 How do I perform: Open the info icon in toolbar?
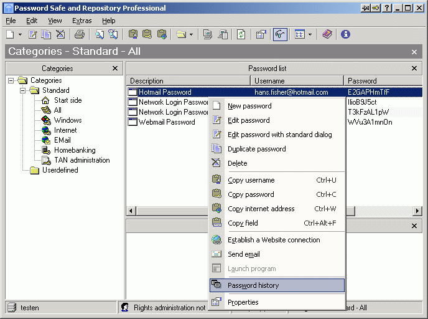pos(345,34)
